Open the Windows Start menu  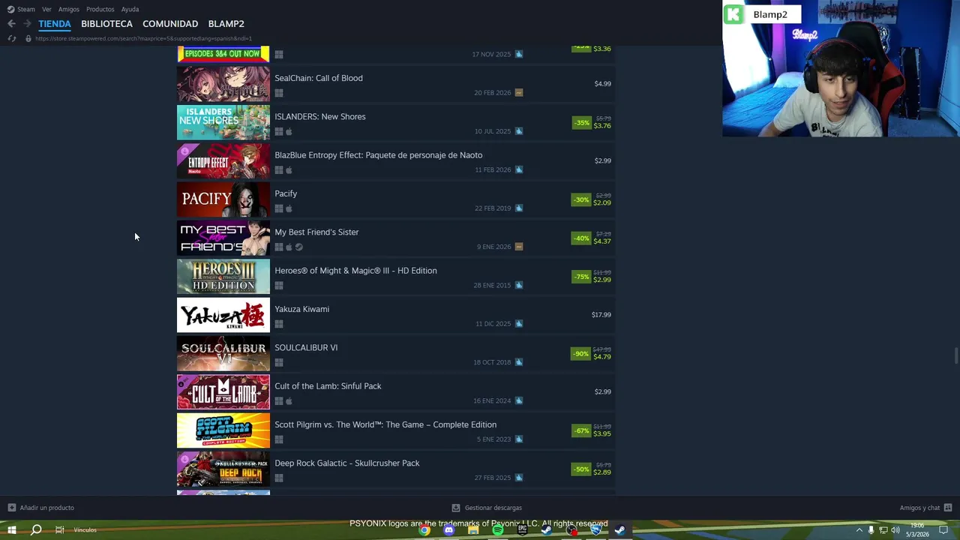tap(11, 530)
